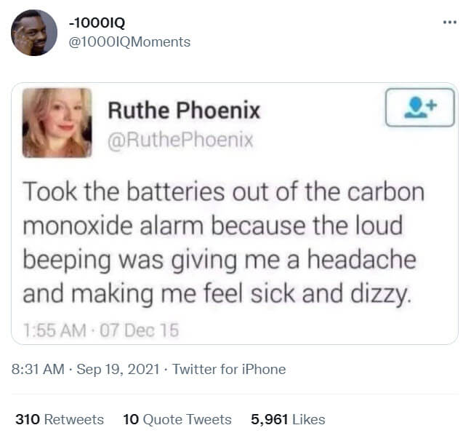Viewport: 471px width, 433px height.
Task: Click the @RuthePhoenix handle
Action: coord(180,140)
